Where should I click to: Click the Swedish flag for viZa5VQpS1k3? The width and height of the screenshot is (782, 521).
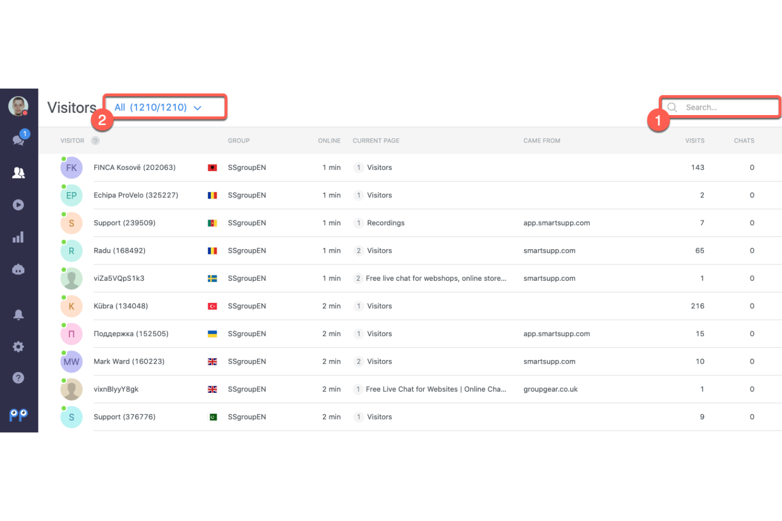coord(212,279)
